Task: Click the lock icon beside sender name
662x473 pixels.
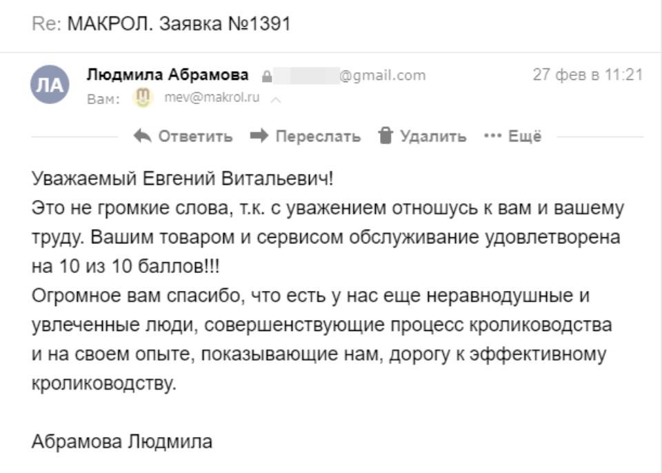Action: pyautogui.click(x=265, y=77)
